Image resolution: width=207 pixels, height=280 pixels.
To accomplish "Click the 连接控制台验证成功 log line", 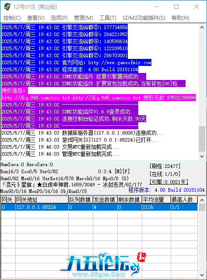I will [x=74, y=119].
